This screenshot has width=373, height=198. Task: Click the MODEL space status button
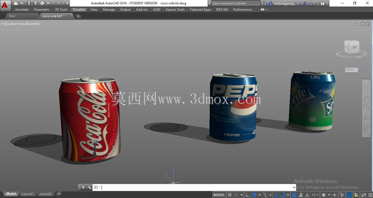[x=219, y=195]
